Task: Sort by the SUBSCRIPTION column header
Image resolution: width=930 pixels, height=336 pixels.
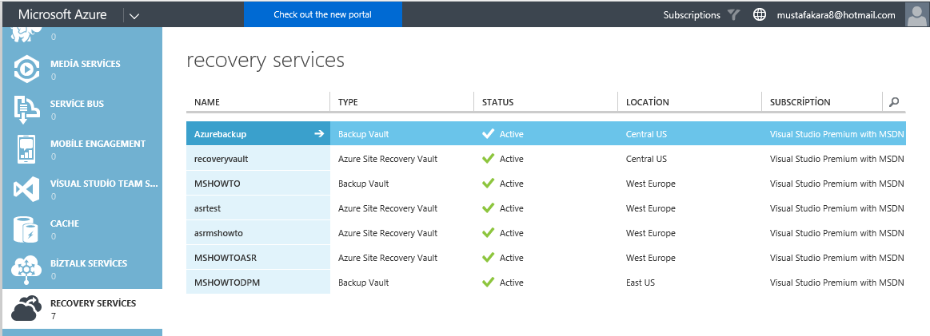Action: [800, 101]
